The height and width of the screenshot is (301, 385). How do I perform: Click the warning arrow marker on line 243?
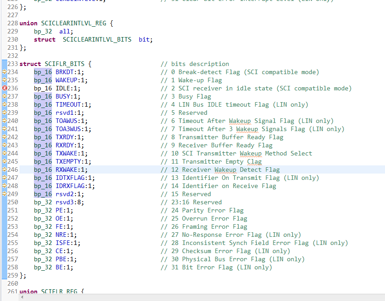click(x=5, y=145)
